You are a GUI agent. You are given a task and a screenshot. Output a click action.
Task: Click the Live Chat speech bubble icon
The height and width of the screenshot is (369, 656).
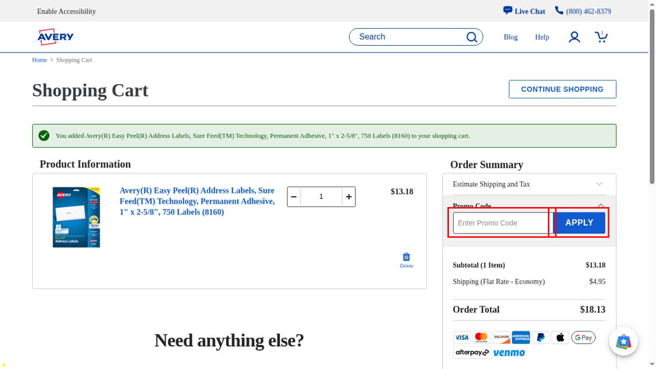point(508,10)
